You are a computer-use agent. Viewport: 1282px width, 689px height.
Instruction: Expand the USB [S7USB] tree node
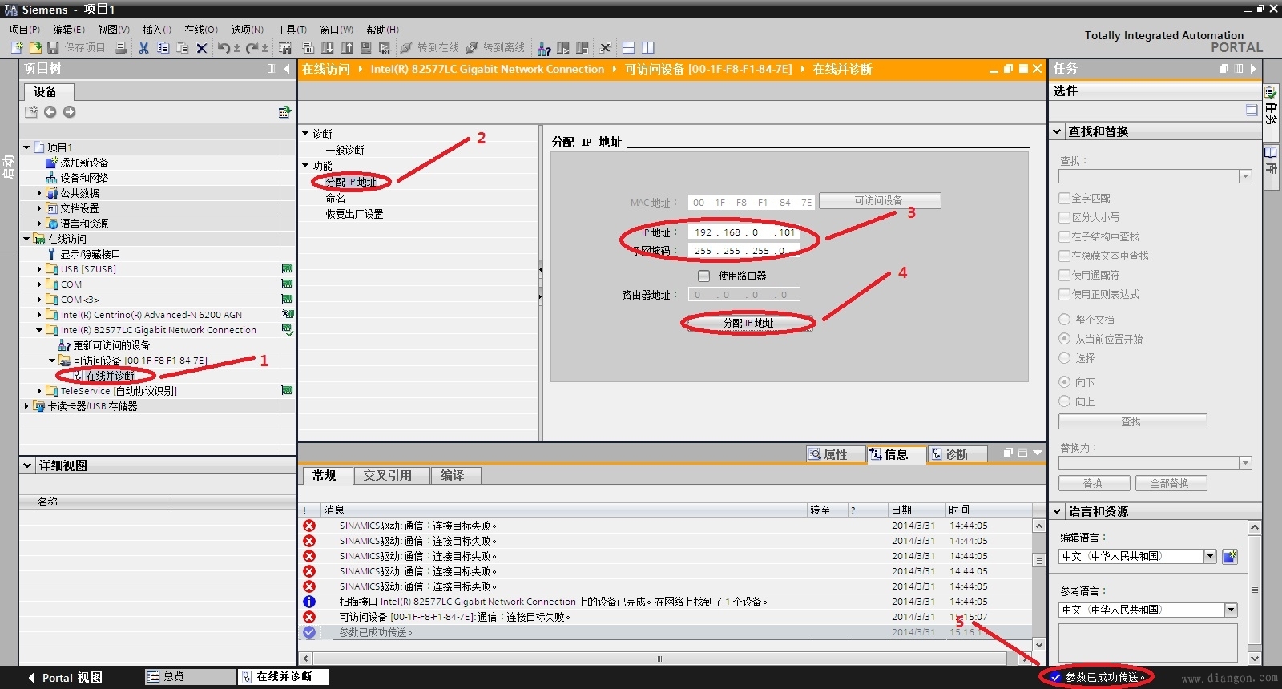click(39, 269)
